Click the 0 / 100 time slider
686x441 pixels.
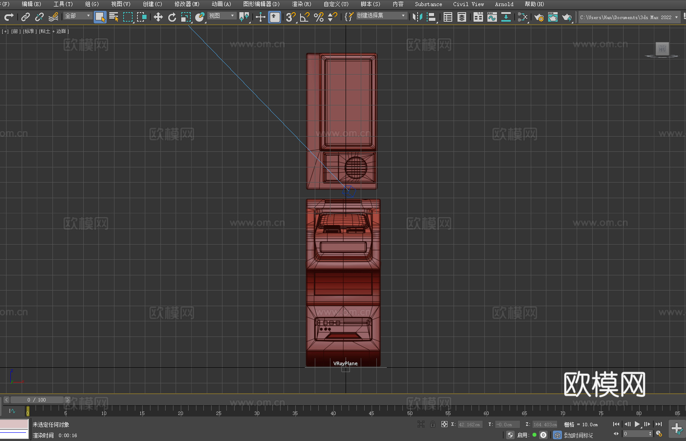pos(37,400)
